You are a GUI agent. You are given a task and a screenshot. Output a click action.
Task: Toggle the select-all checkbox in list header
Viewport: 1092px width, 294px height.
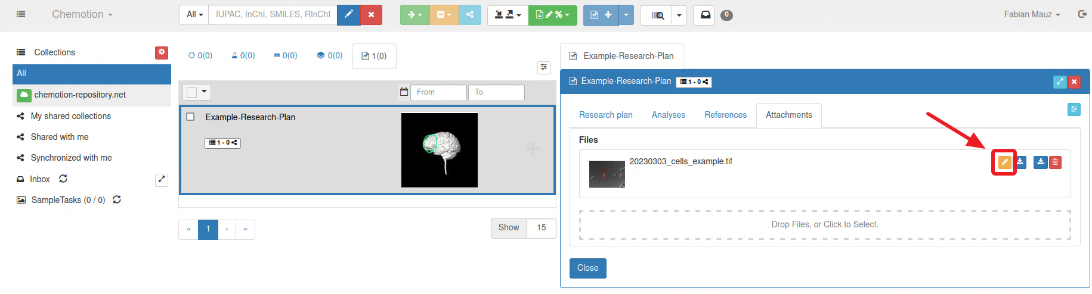click(192, 92)
